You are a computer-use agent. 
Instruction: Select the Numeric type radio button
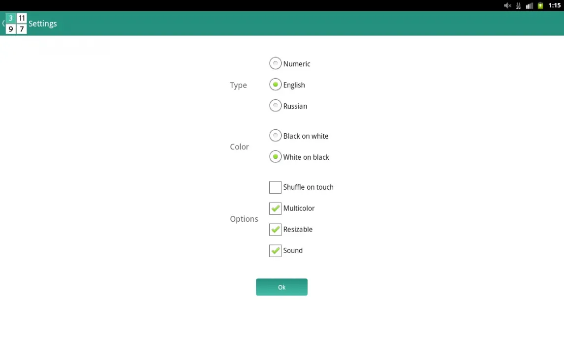point(275,64)
